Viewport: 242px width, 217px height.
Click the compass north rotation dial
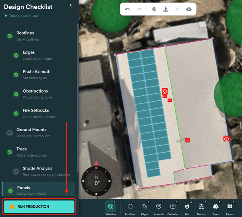tap(96, 181)
